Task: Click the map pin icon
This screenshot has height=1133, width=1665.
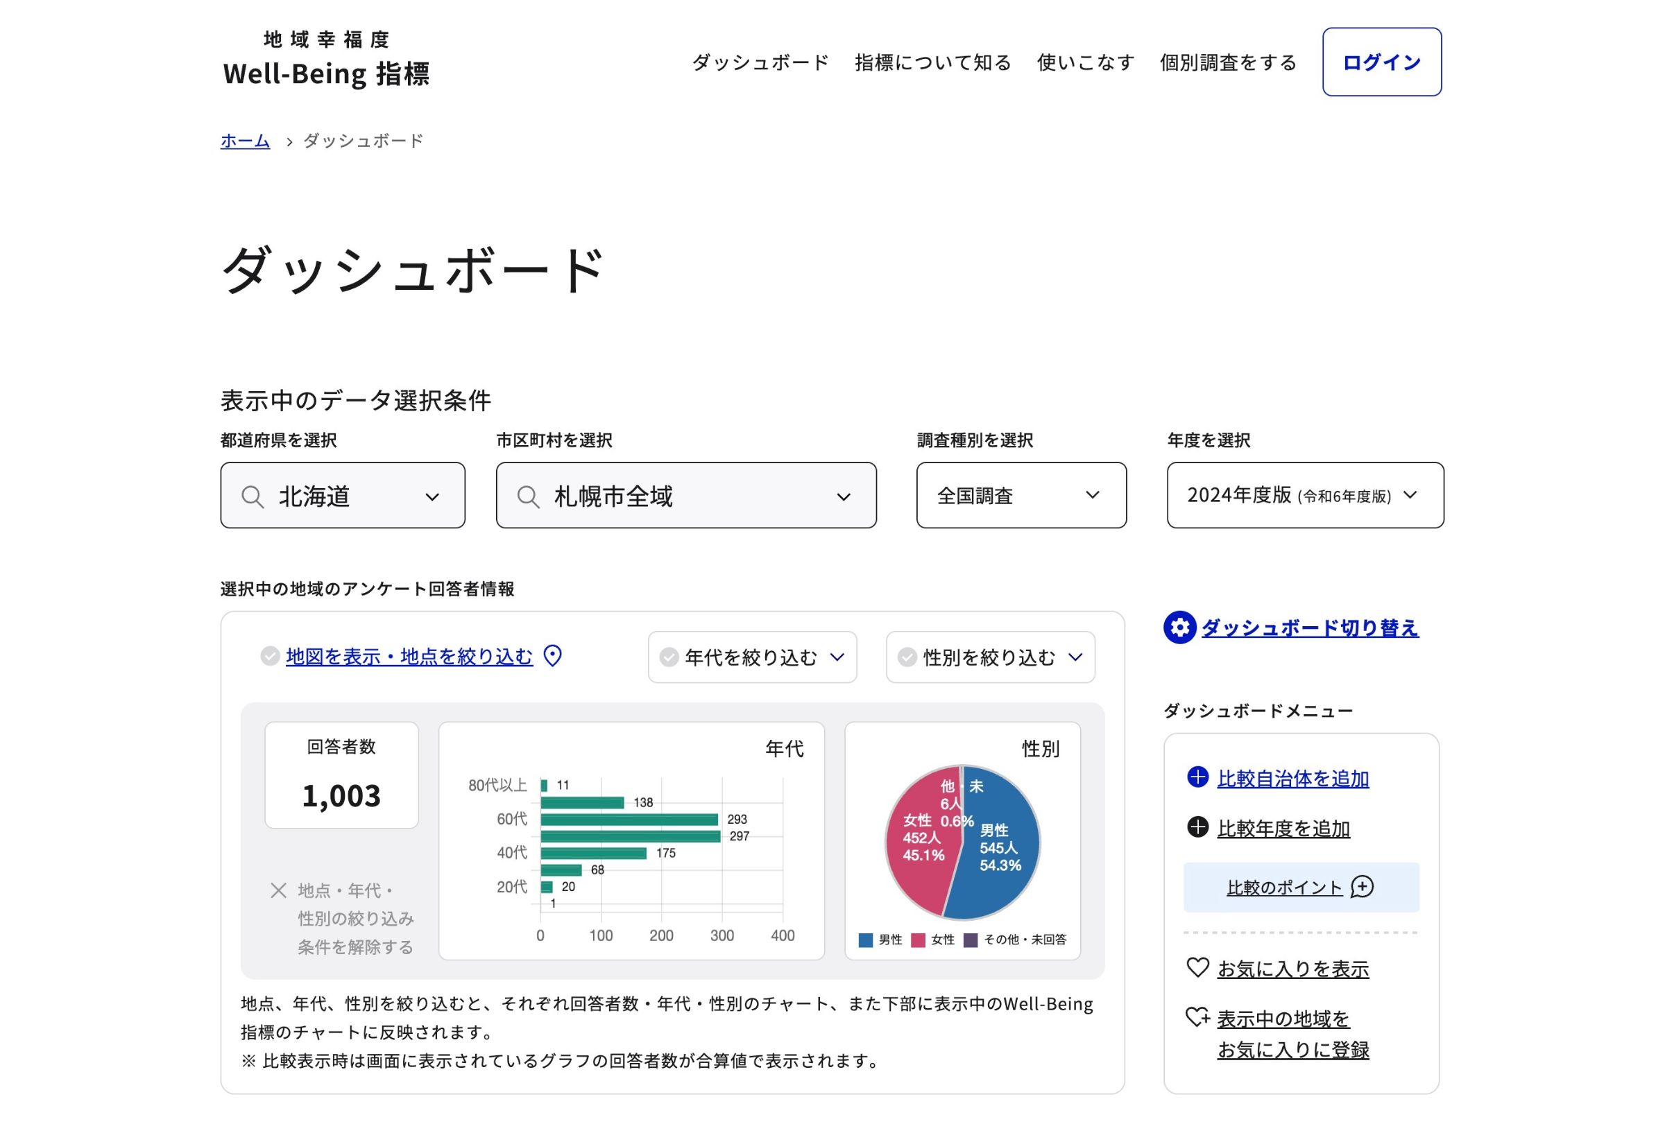Action: click(552, 655)
